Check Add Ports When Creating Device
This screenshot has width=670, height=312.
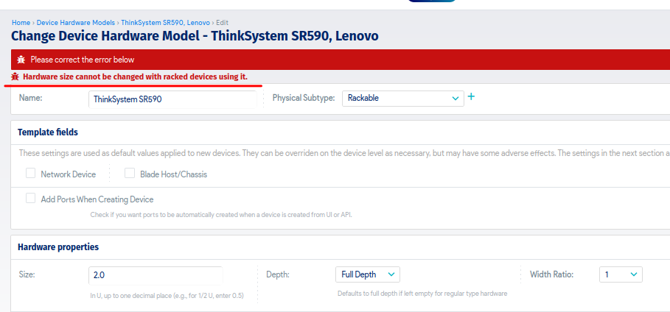pyautogui.click(x=30, y=199)
